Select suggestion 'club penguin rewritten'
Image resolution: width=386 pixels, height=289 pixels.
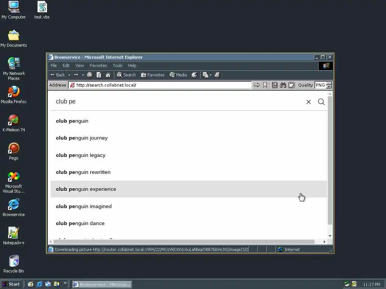[x=189, y=172]
